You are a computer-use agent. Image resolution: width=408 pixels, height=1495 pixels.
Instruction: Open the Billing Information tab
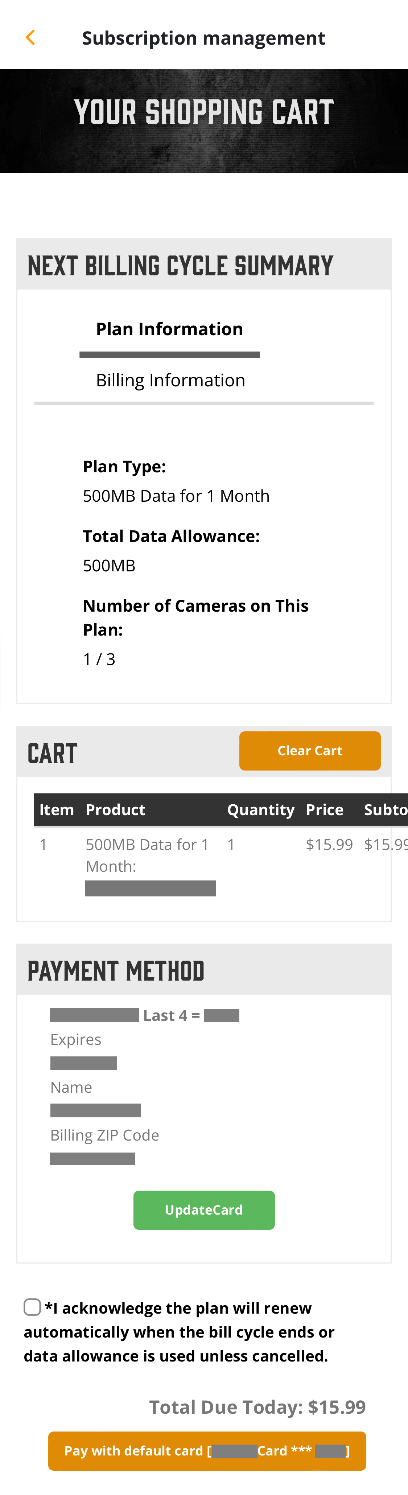click(170, 380)
